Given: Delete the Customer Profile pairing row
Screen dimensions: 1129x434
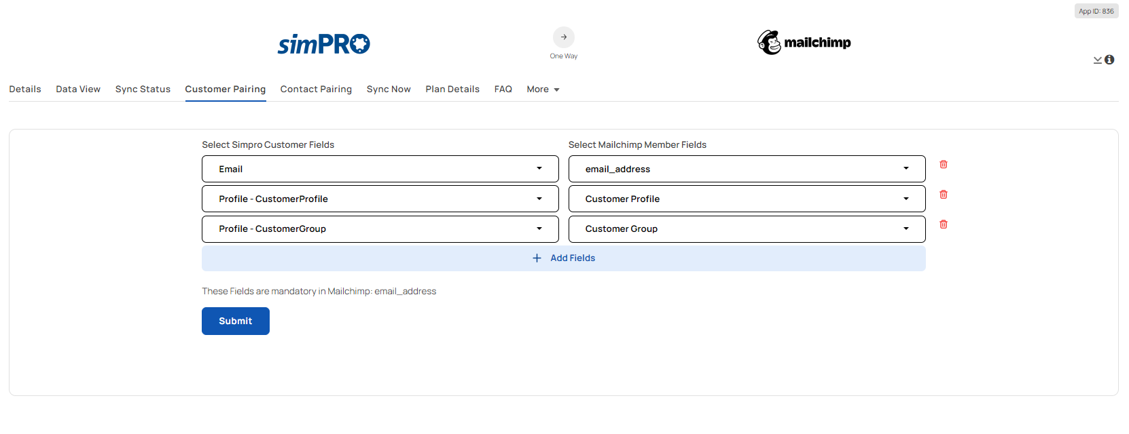Looking at the screenshot, I should 944,195.
